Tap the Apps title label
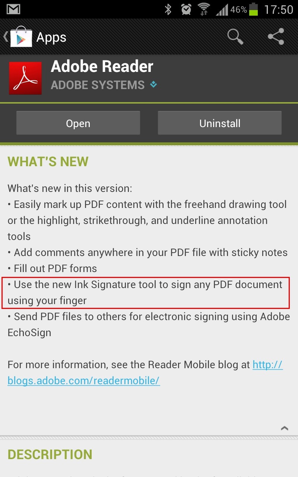This screenshot has width=298, height=477. tap(51, 37)
